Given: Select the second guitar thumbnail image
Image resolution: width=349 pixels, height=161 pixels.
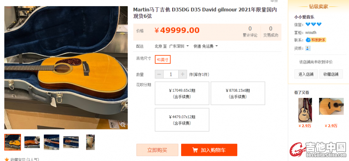Looking at the screenshot, I should (32, 142).
